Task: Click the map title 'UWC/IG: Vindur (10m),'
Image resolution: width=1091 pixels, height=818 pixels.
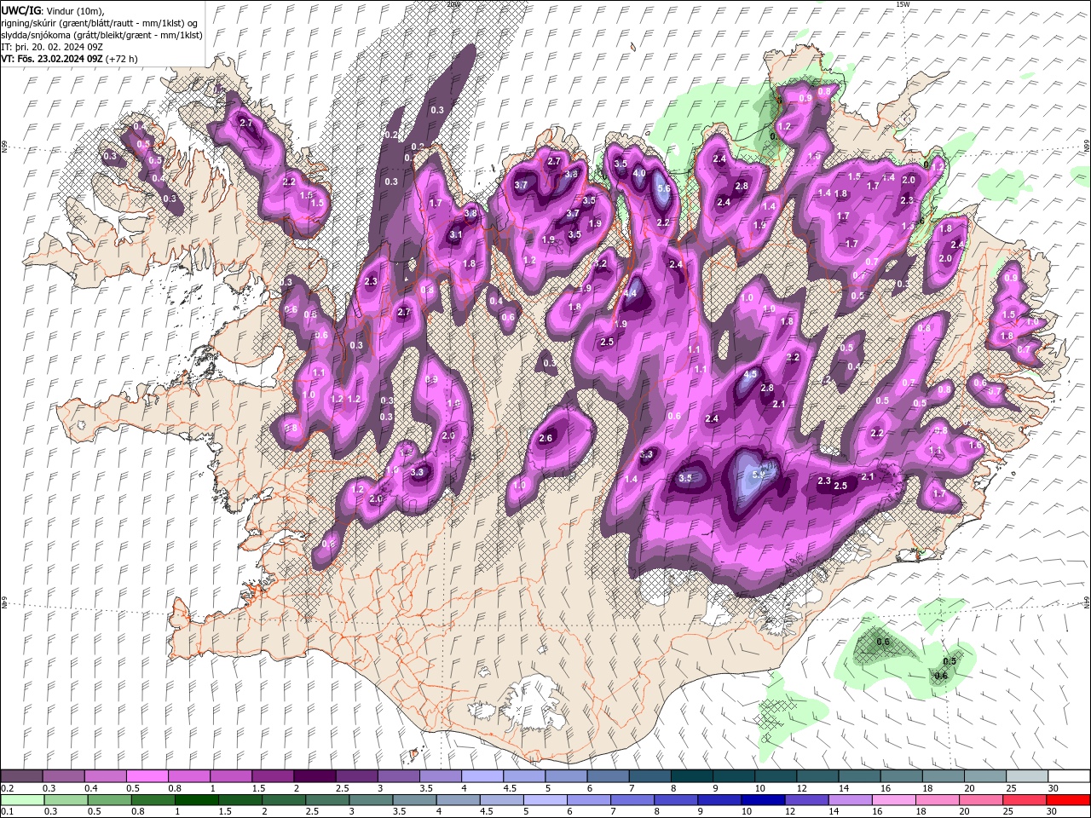Action: 53,10
